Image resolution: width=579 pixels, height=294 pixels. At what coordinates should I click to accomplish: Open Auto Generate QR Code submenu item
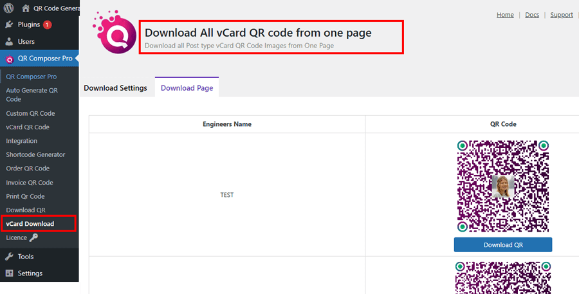[32, 95]
